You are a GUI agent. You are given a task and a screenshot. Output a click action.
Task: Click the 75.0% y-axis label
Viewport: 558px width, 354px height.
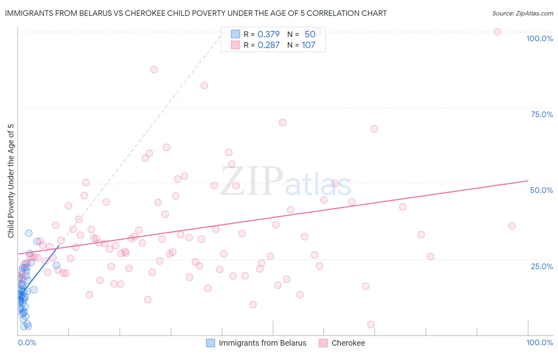click(x=542, y=114)
